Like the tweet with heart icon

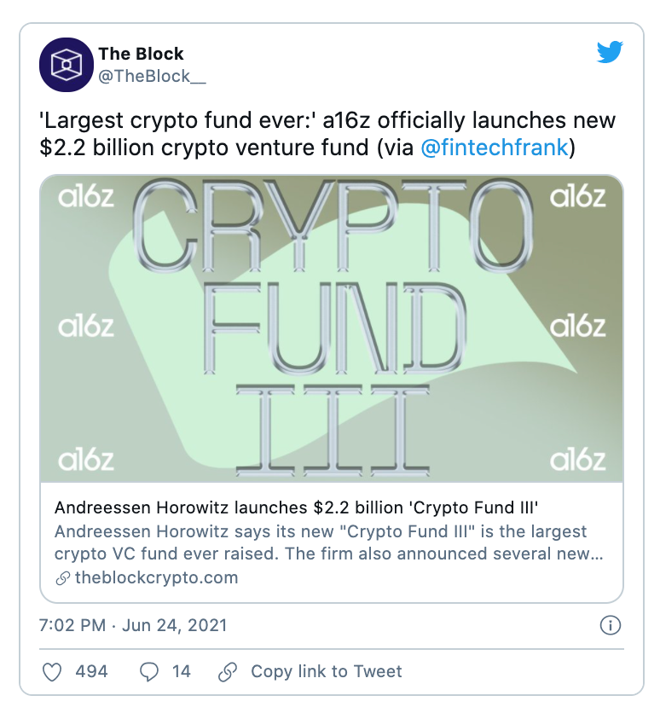(x=53, y=672)
